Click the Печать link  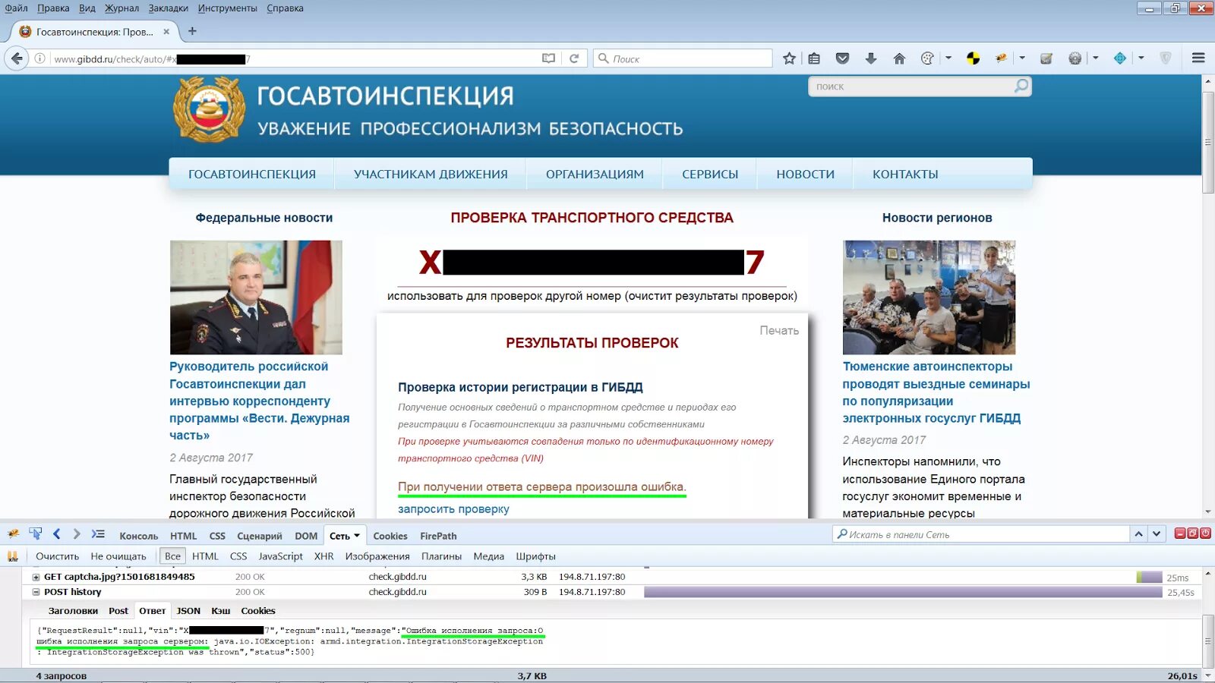point(779,331)
